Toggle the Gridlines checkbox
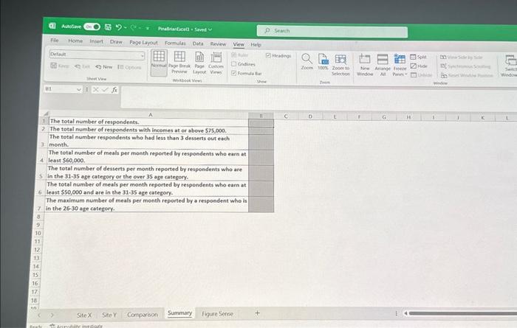 pyautogui.click(x=234, y=64)
